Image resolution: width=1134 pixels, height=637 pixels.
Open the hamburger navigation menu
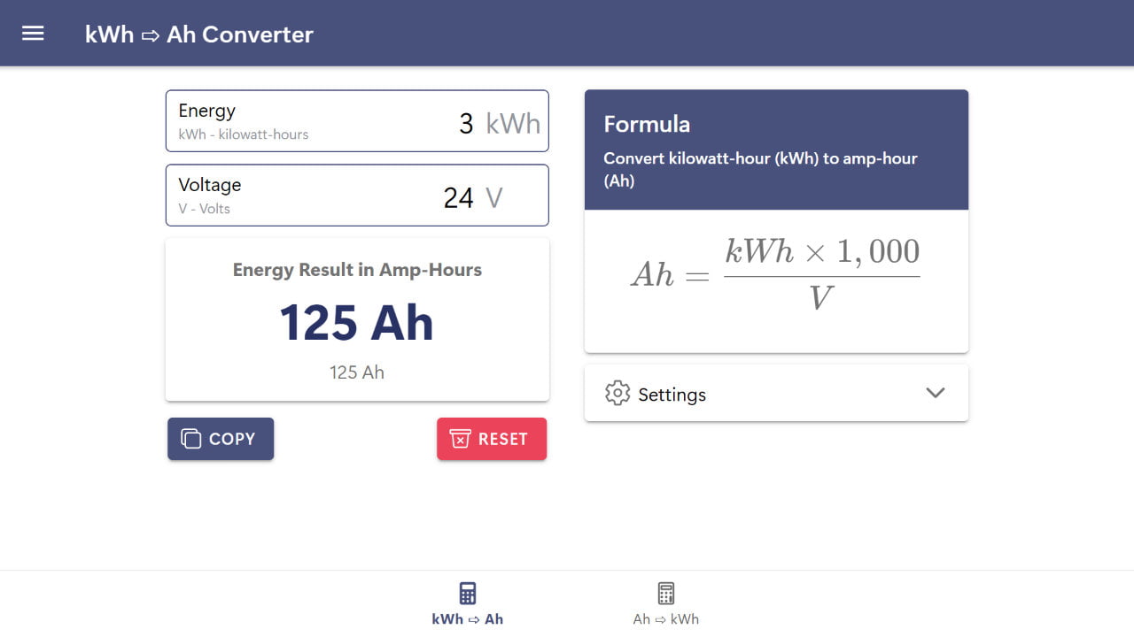click(33, 34)
